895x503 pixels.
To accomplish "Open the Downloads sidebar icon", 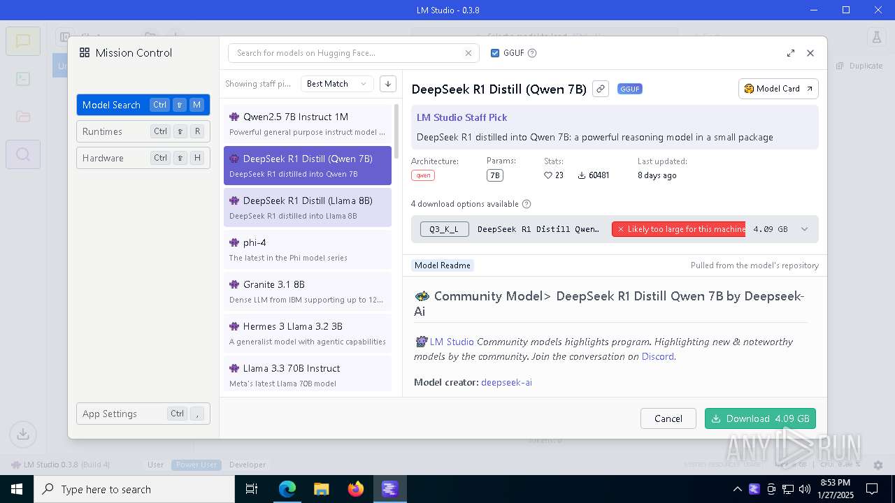I will tap(23, 434).
